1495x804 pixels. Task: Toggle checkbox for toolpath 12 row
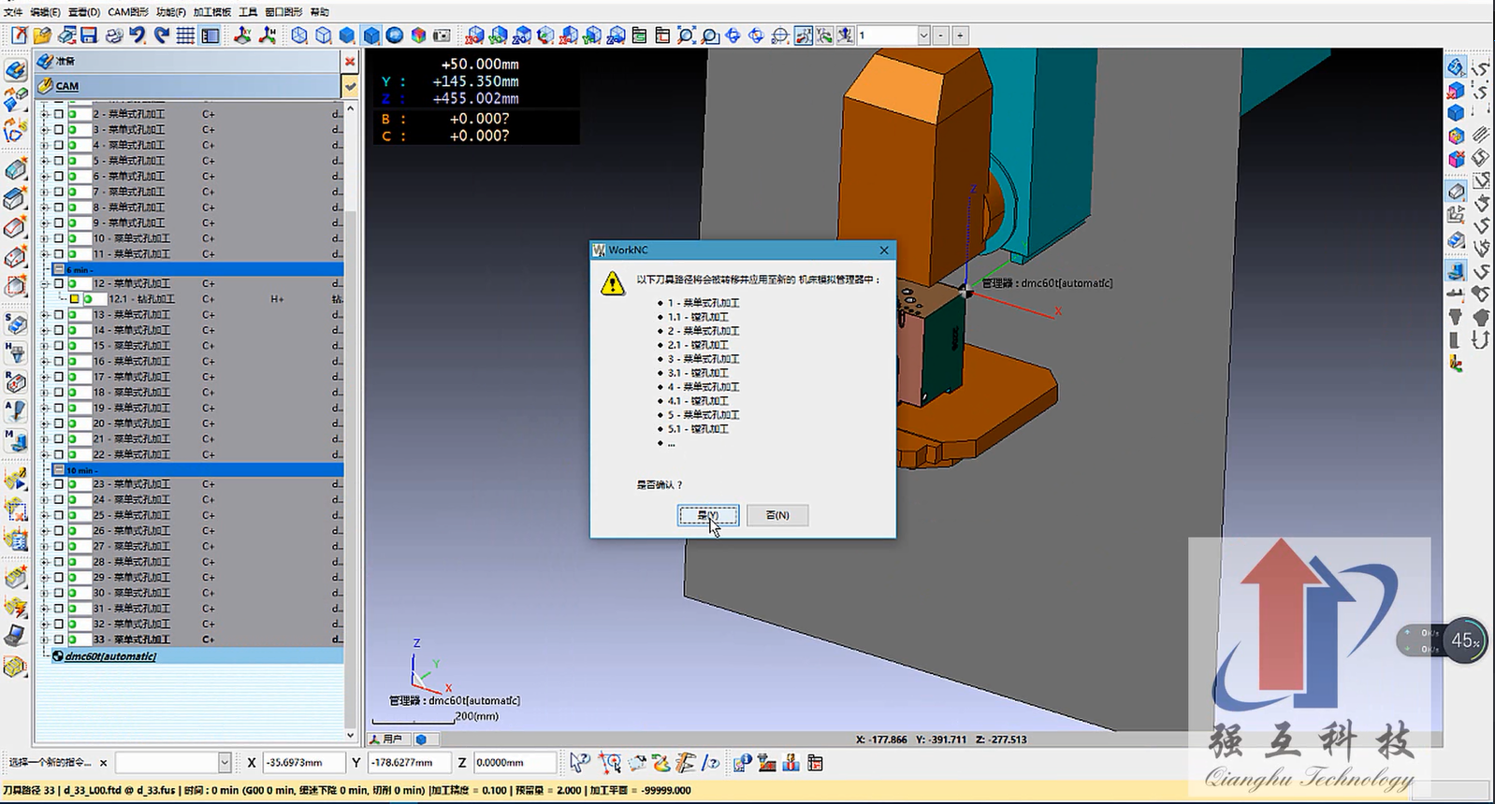click(x=59, y=283)
